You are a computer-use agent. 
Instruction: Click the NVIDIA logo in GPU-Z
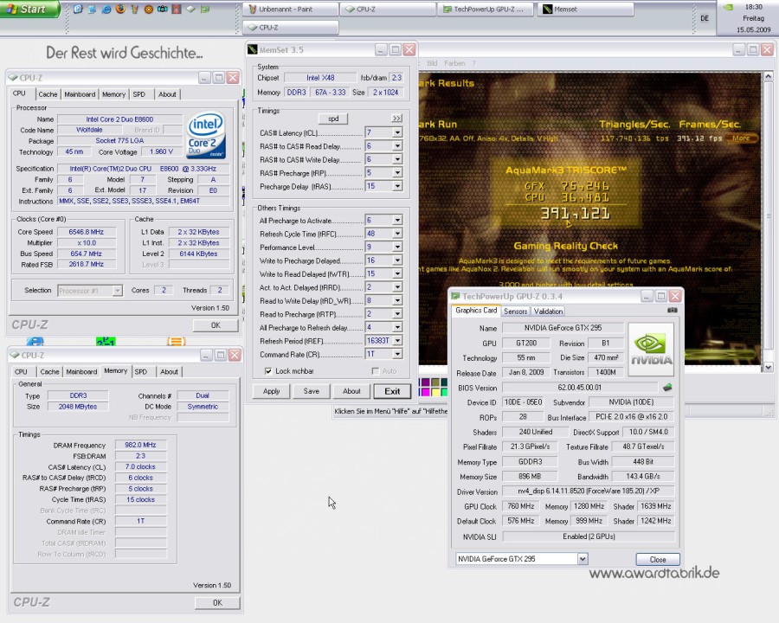(651, 350)
